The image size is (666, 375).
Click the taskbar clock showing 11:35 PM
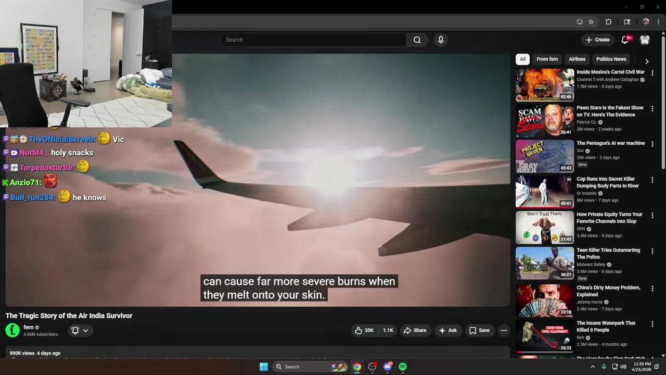[x=642, y=367]
